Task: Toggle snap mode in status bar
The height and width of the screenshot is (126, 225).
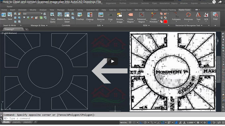Action: [x=134, y=123]
